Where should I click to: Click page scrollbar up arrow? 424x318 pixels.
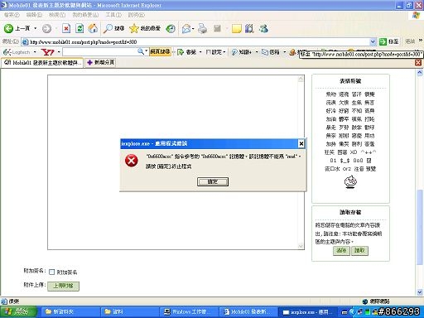point(420,73)
